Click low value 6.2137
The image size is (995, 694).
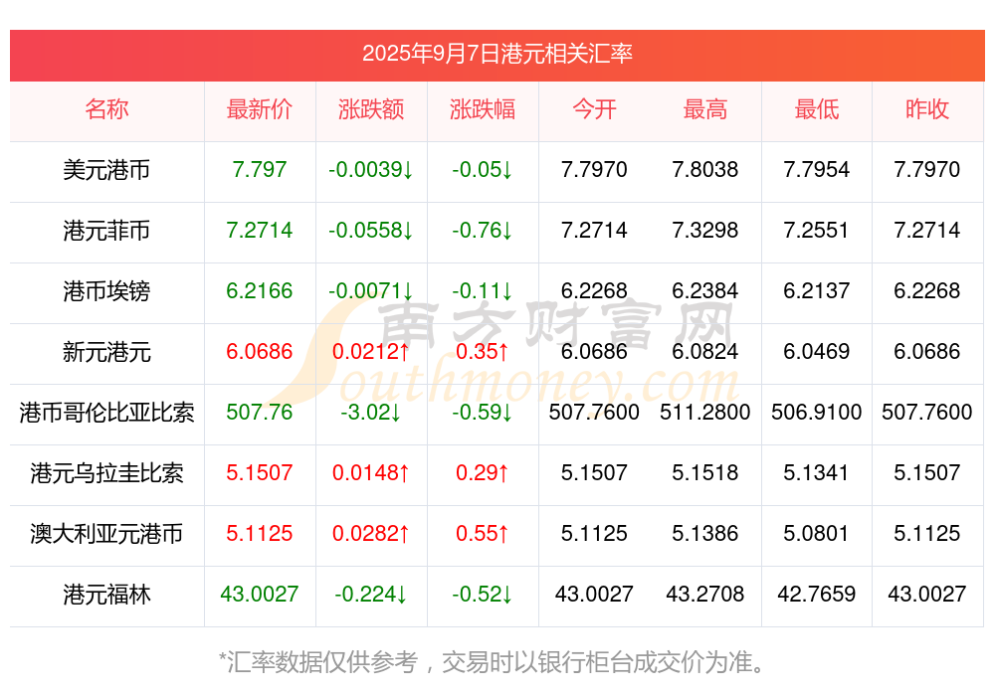816,290
